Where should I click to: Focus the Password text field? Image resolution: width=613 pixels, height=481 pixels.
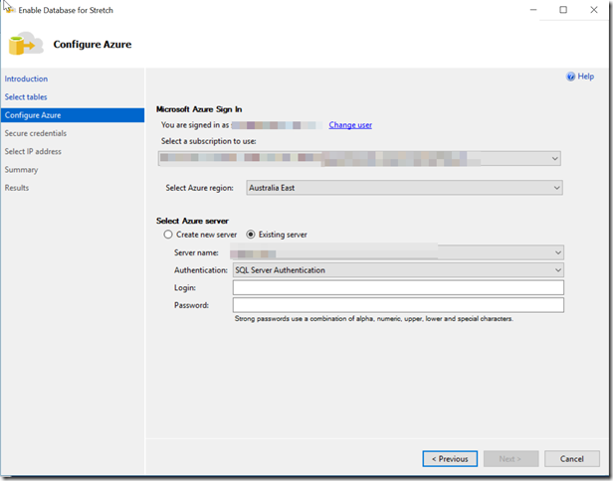[x=398, y=305]
